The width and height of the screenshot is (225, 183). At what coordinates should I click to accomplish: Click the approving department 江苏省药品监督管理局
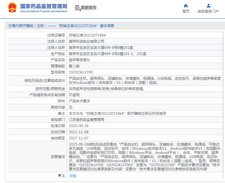tap(86, 120)
